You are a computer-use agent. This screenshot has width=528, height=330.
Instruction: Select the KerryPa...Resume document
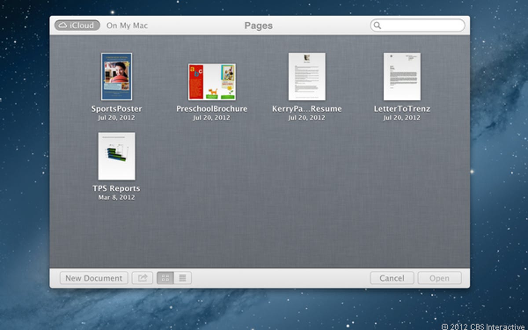click(x=307, y=77)
